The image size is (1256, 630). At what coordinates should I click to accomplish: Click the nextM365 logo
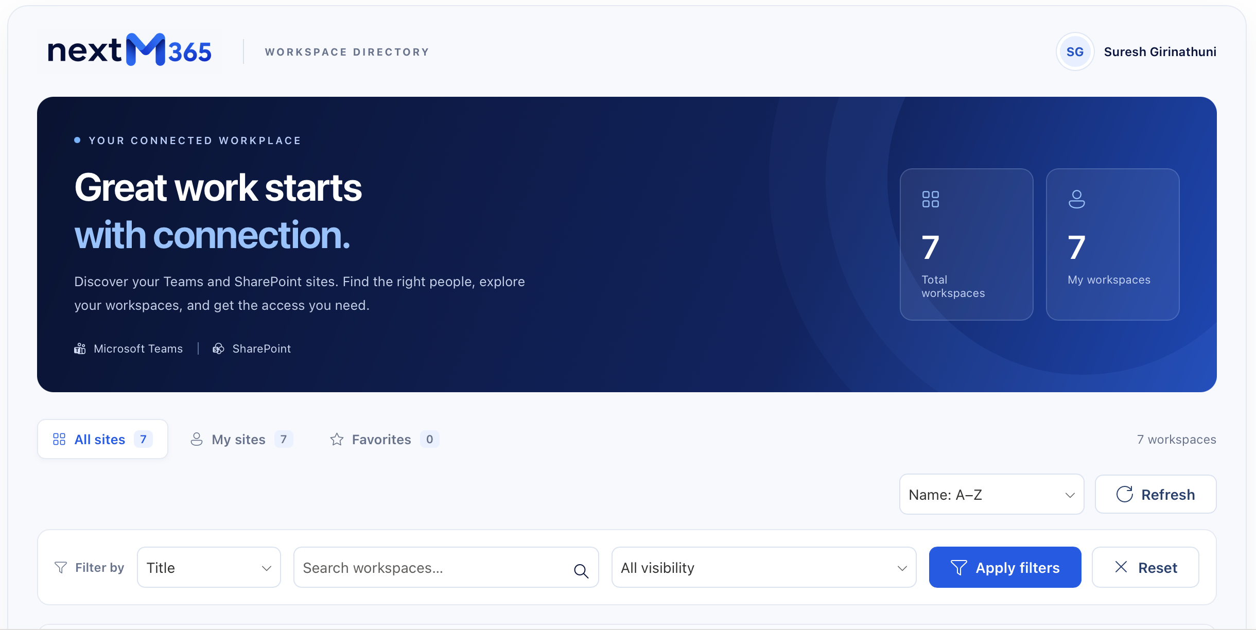click(x=130, y=50)
